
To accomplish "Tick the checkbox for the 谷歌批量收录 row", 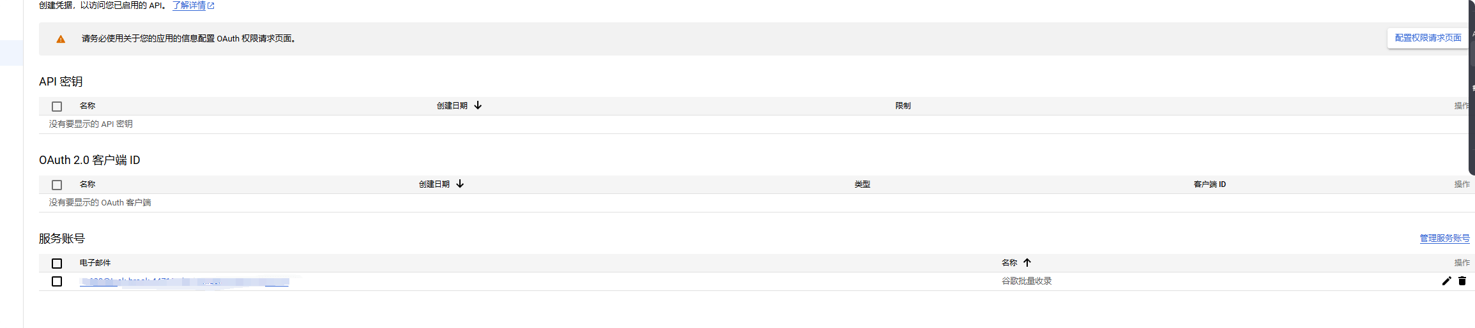I will click(x=57, y=281).
